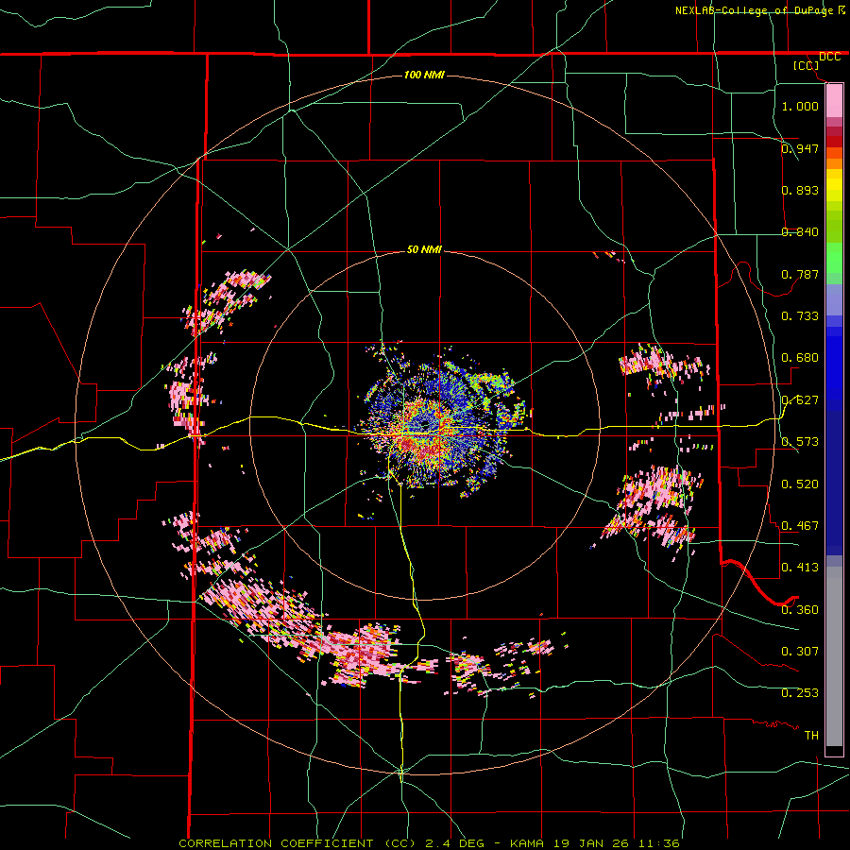Click the 100 NMI range ring label
The image size is (850, 850).
(x=424, y=75)
